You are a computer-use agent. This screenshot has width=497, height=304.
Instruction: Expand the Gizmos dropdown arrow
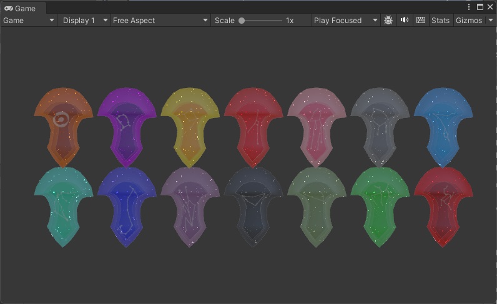coord(491,21)
